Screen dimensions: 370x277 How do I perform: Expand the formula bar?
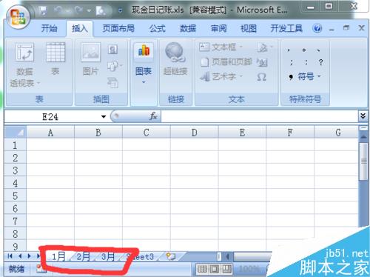pyautogui.click(x=363, y=116)
